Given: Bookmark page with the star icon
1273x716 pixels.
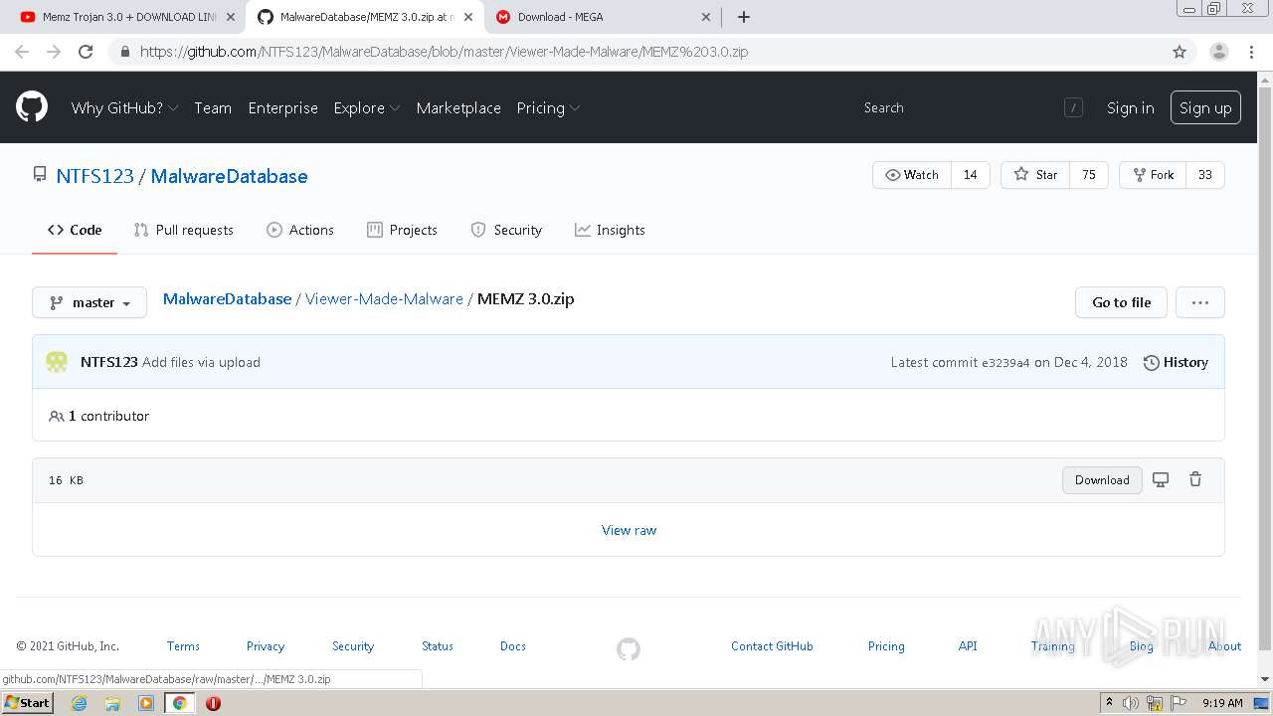Looking at the screenshot, I should (x=1180, y=52).
